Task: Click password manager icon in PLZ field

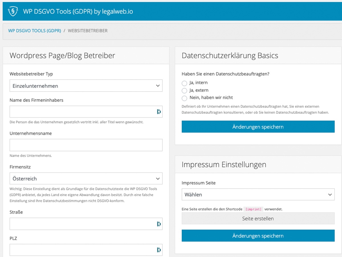Action: [x=159, y=250]
